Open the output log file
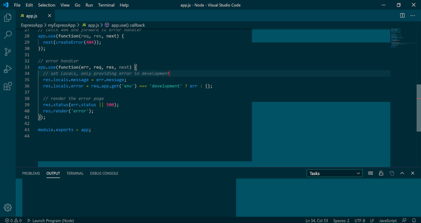The height and width of the screenshot is (223, 421). [x=392, y=173]
